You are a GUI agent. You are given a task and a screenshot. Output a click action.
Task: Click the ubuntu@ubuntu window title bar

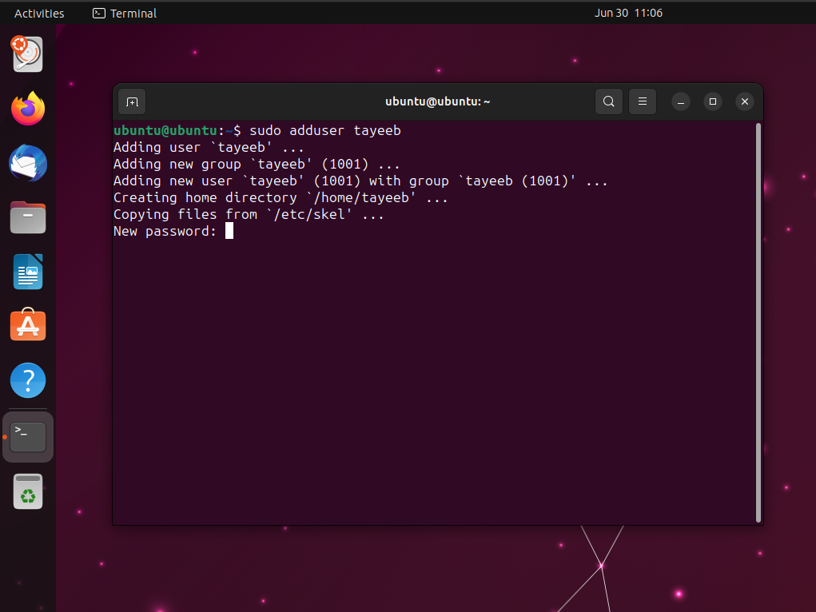tap(437, 101)
